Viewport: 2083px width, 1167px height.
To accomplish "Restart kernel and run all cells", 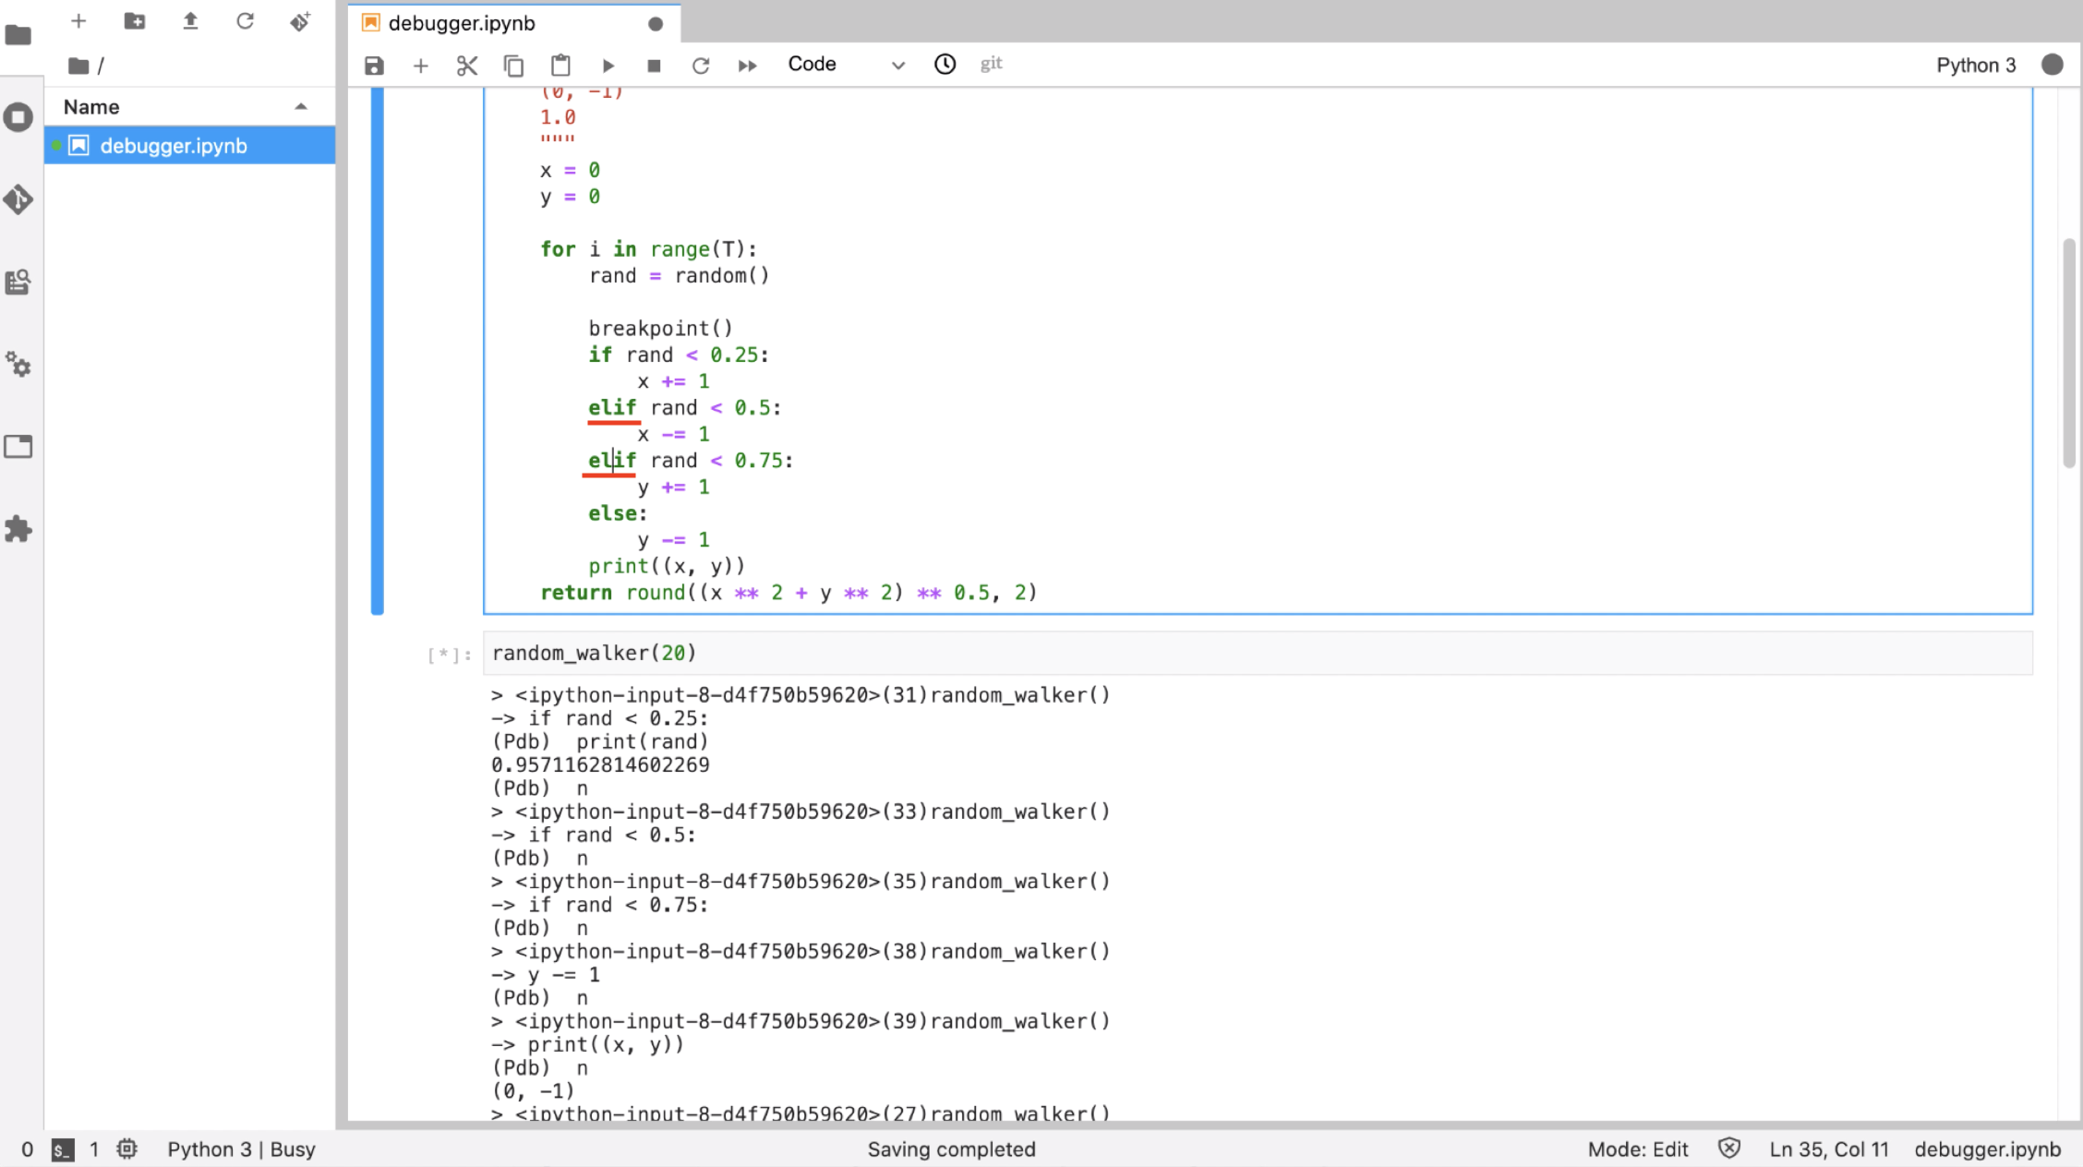I will (x=748, y=66).
